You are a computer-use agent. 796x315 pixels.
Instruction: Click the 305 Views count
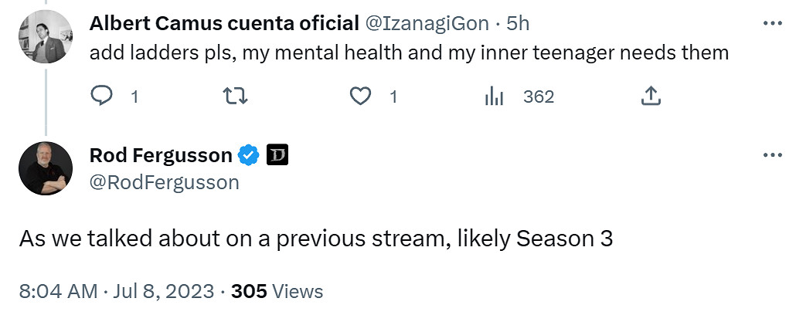pos(277,291)
